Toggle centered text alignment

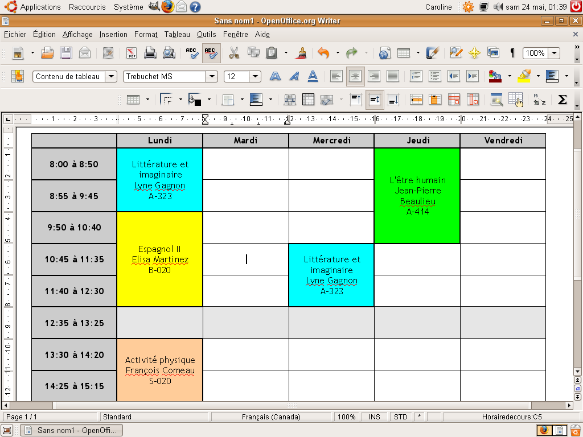355,76
